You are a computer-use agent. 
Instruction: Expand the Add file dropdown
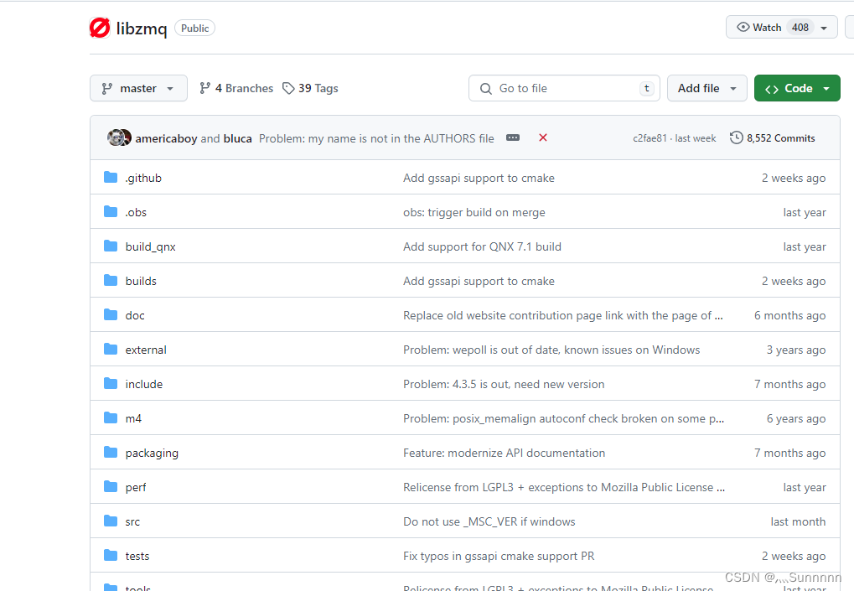coord(707,88)
